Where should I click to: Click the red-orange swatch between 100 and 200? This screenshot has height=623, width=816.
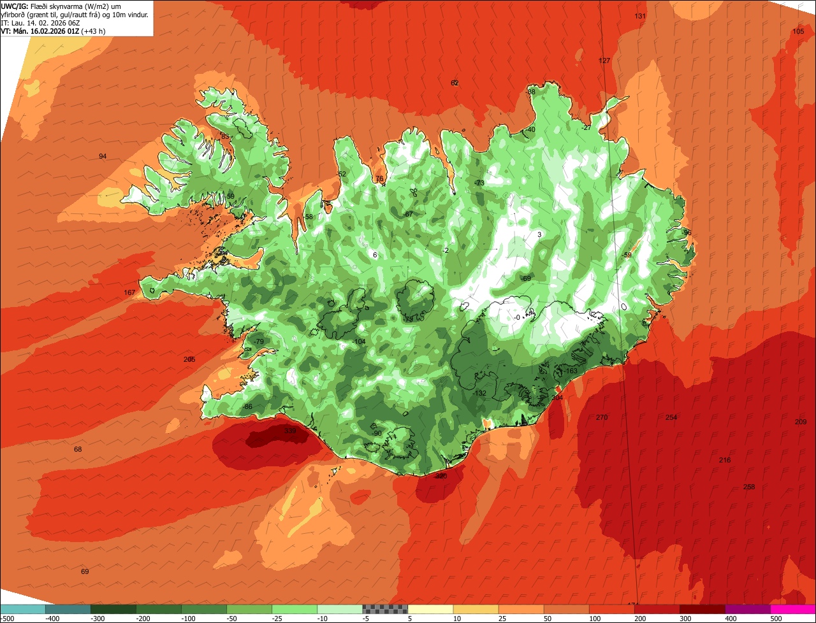click(611, 609)
